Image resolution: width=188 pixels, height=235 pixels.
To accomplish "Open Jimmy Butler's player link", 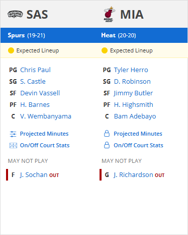I will pos(133,93).
